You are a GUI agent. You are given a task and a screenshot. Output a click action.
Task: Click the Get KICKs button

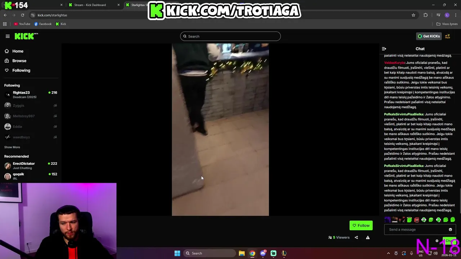[x=429, y=36]
